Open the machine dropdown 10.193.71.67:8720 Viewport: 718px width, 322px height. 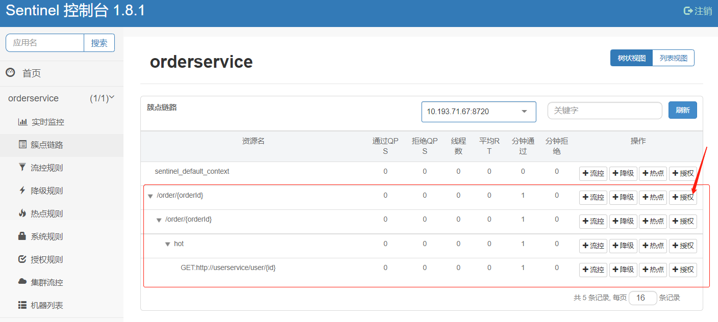(x=479, y=112)
